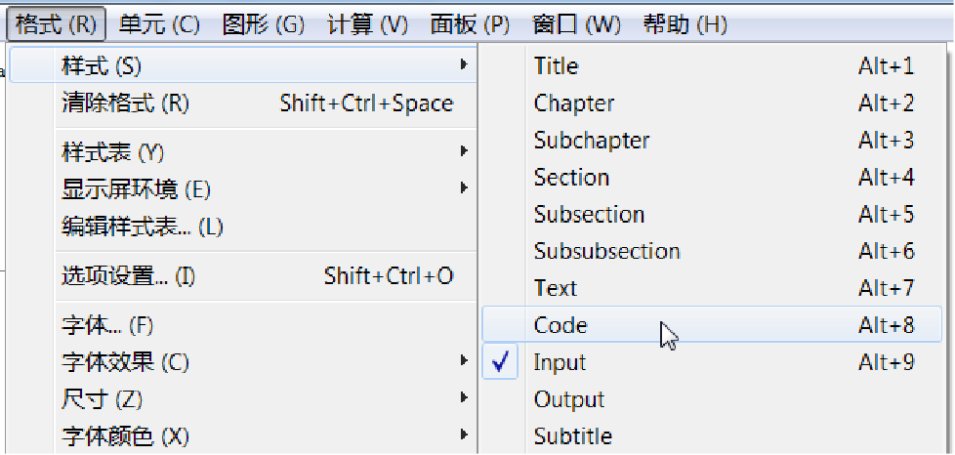This screenshot has width=955, height=455.
Task: Open 选项设置... (I) dialog
Action: [x=265, y=276]
